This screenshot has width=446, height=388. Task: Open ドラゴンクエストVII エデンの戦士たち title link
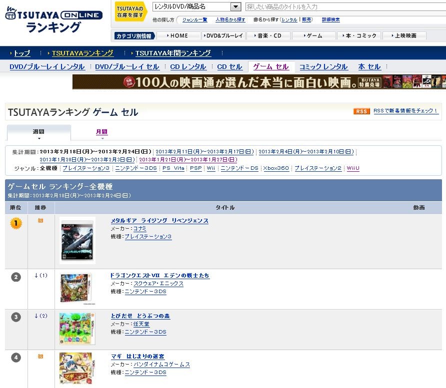pyautogui.click(x=160, y=276)
